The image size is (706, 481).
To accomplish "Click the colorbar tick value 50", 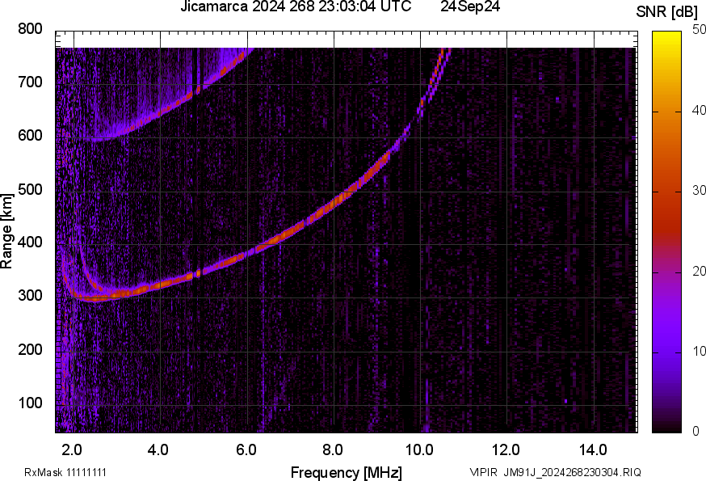I will coord(699,30).
